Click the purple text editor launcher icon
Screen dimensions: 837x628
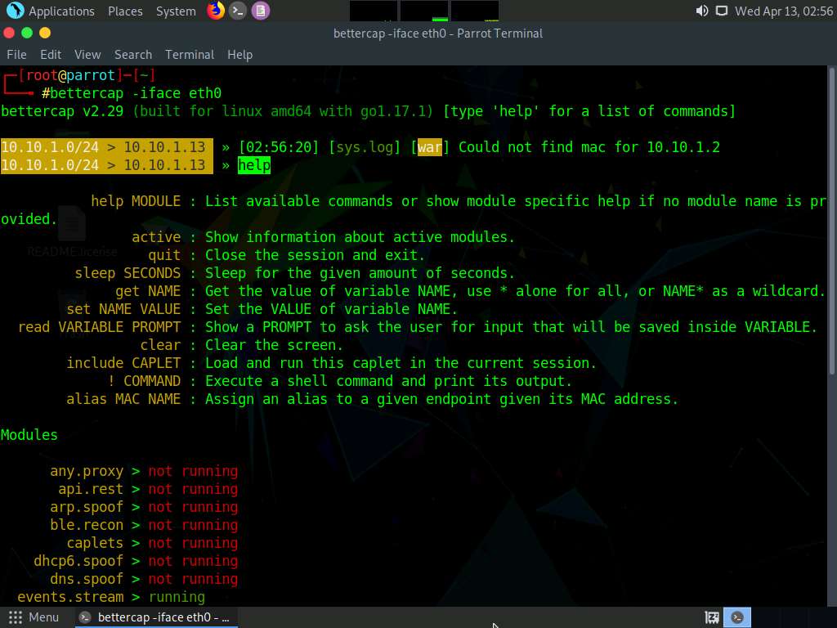[x=260, y=11]
